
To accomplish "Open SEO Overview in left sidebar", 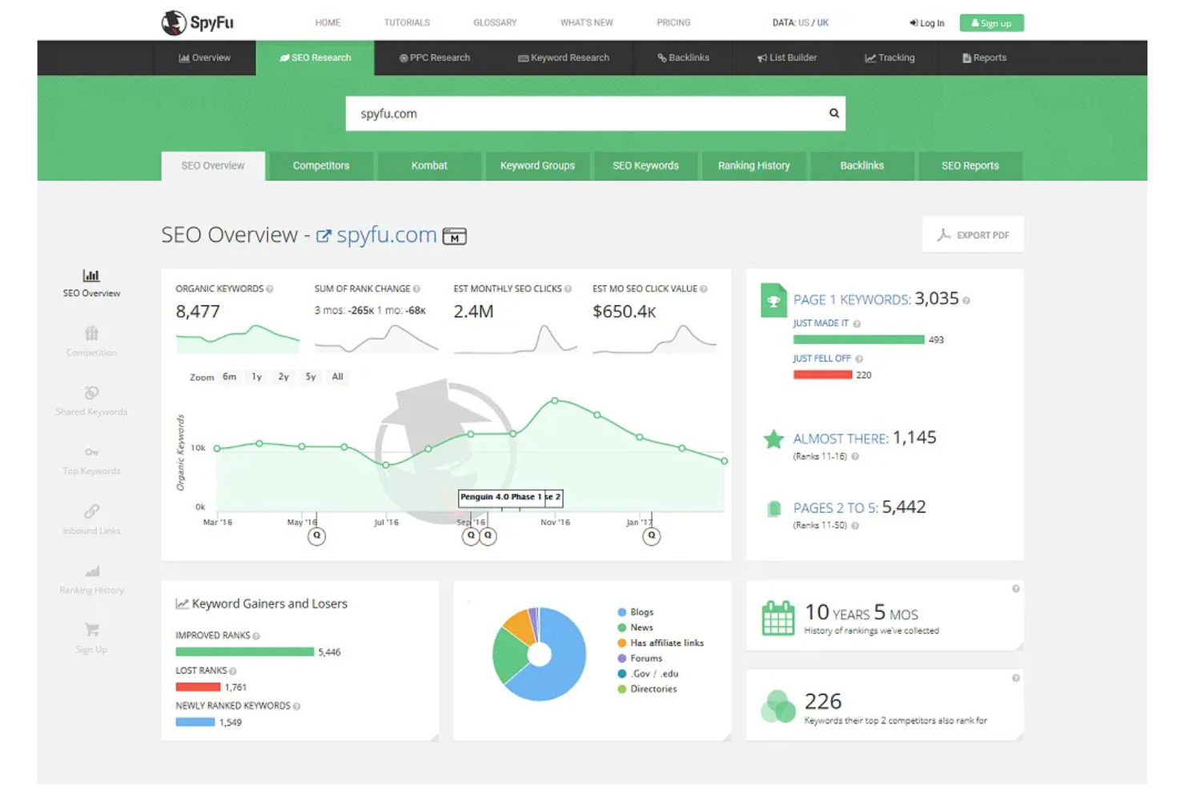I will click(x=91, y=283).
